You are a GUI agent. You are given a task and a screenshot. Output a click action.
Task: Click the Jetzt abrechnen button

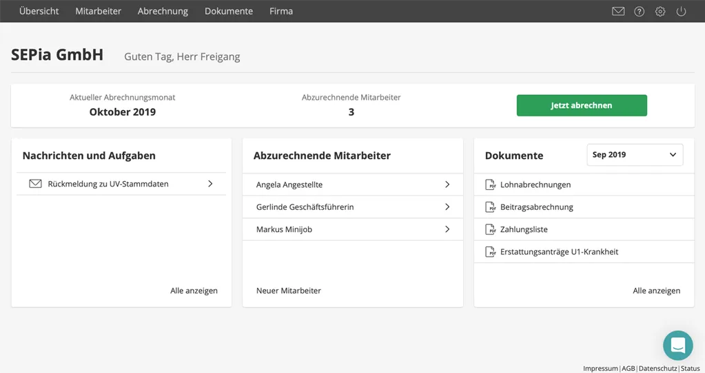pyautogui.click(x=582, y=105)
